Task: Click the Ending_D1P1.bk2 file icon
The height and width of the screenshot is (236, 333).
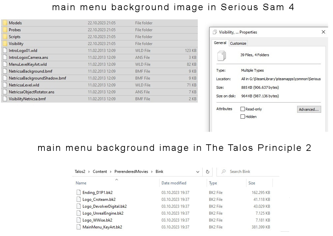Action: (79, 192)
